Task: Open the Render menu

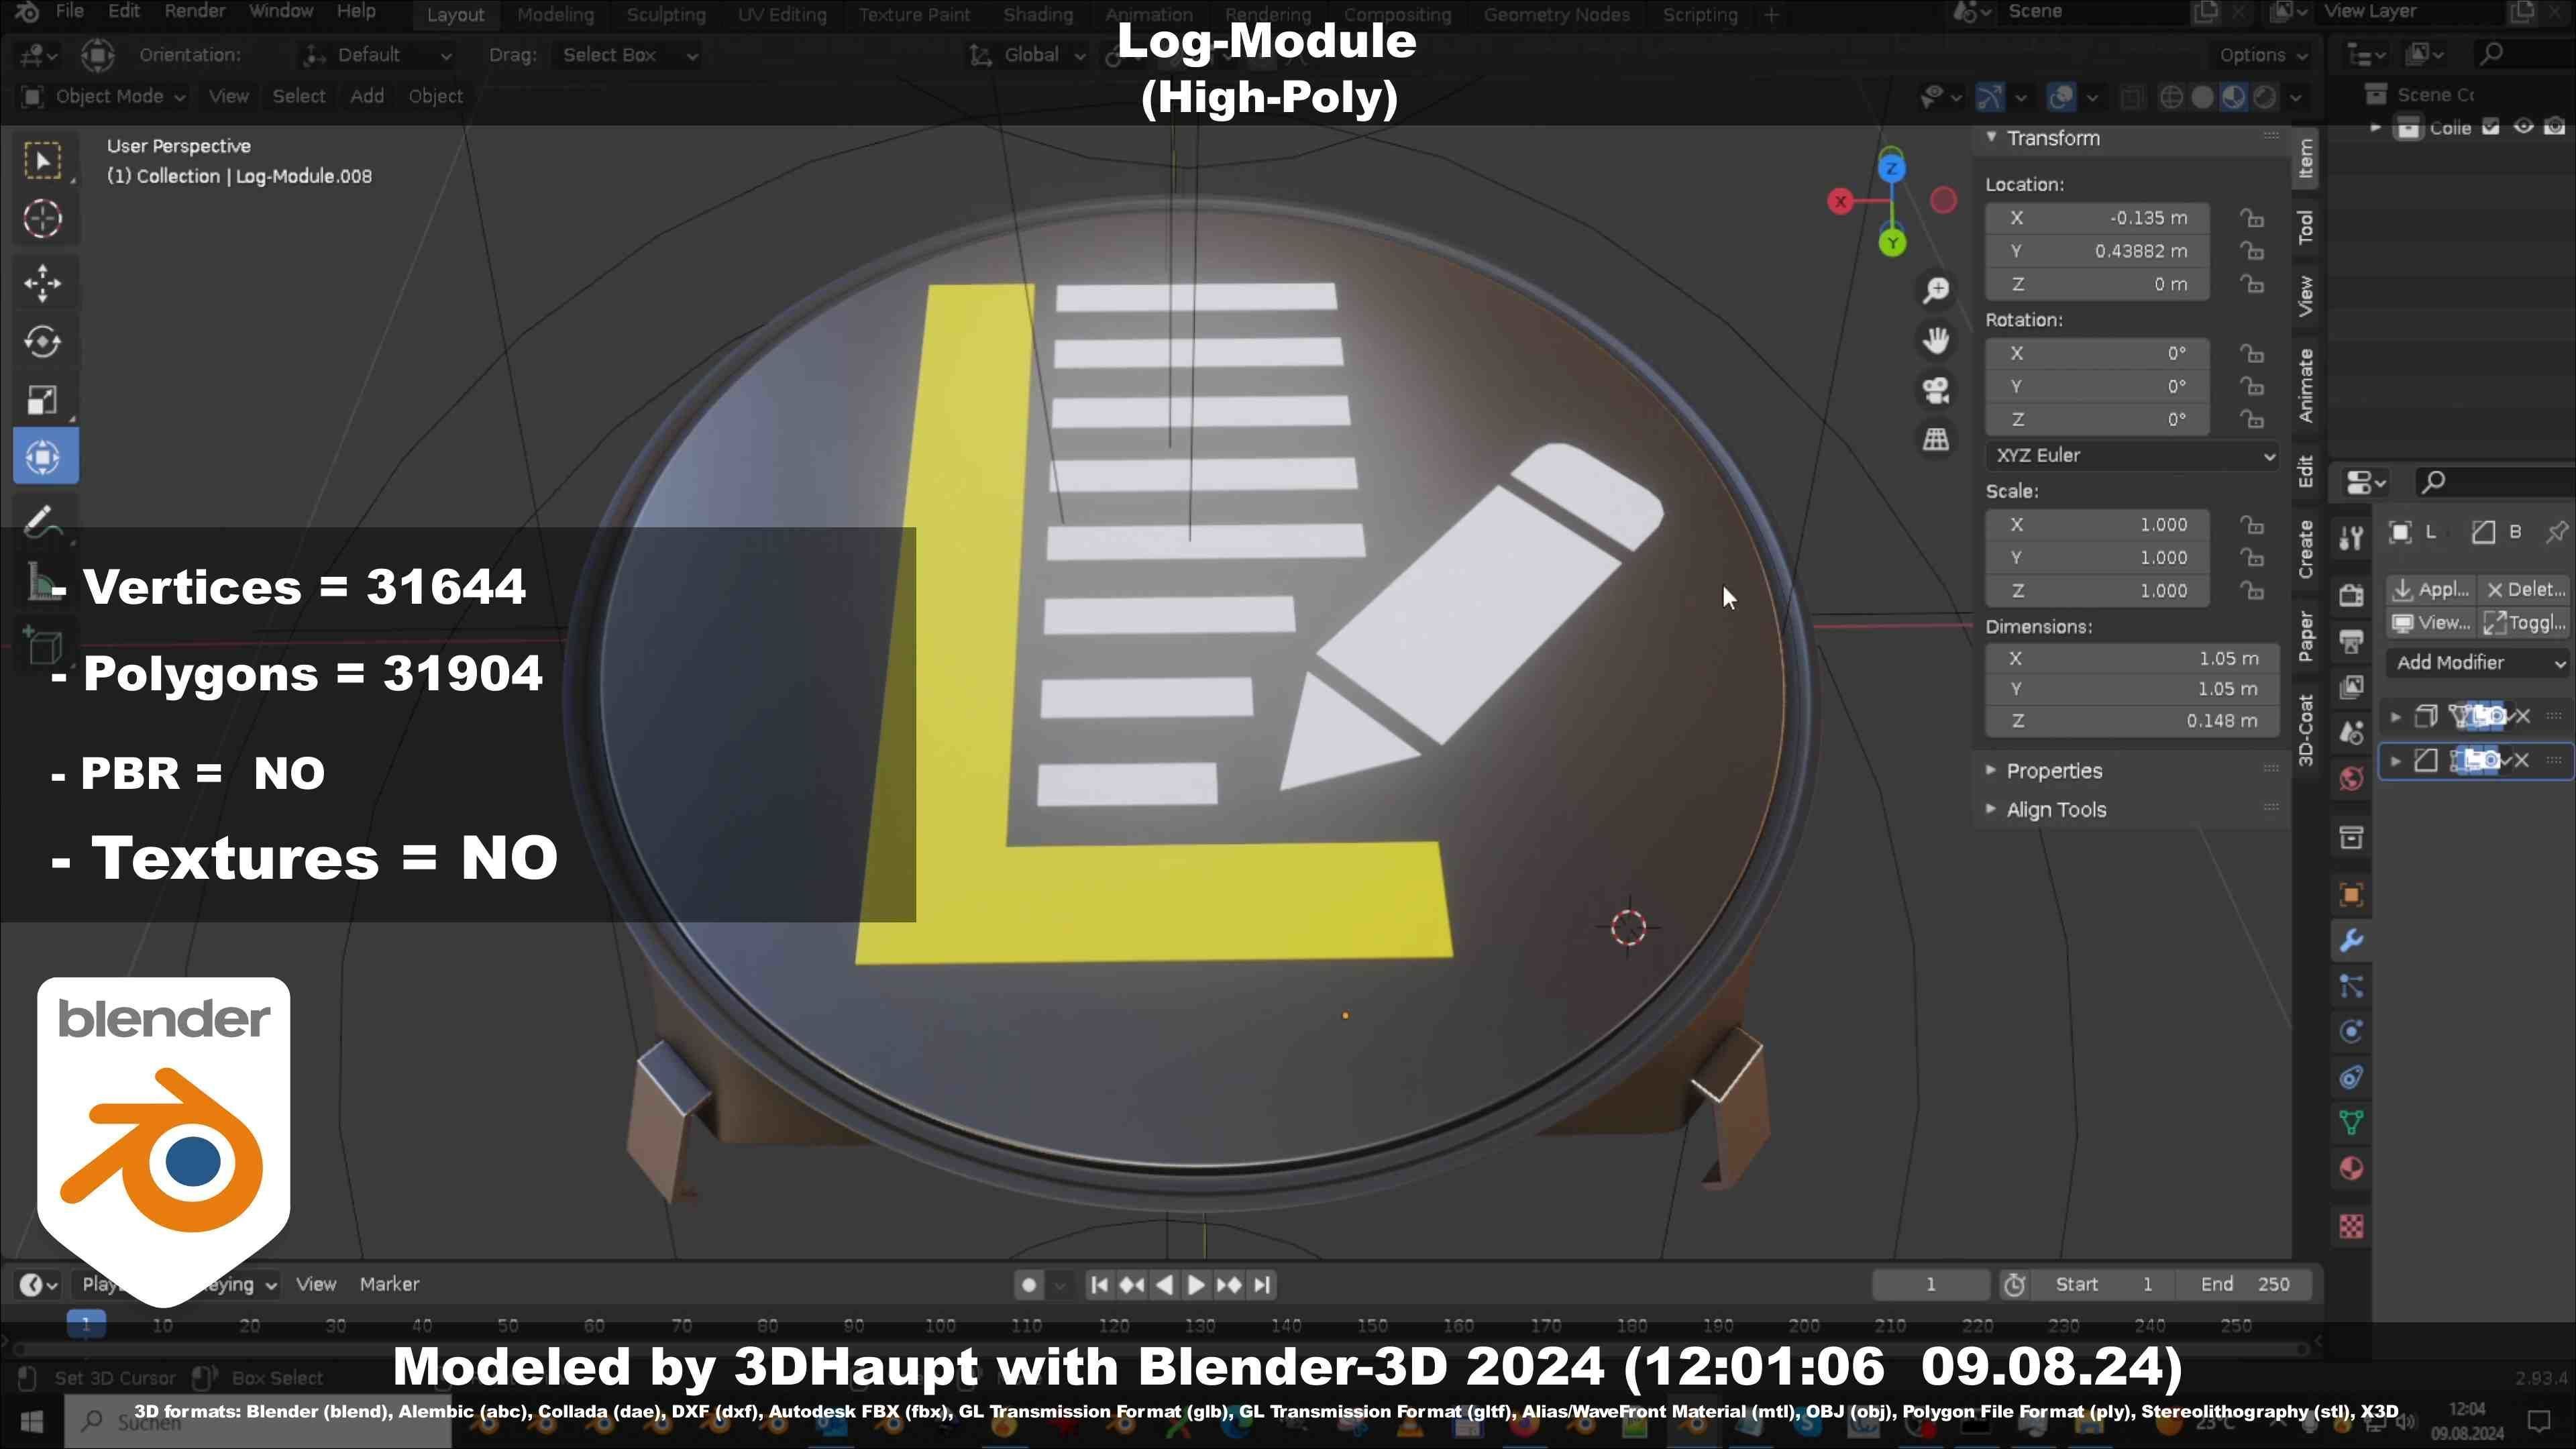Action: pos(195,12)
